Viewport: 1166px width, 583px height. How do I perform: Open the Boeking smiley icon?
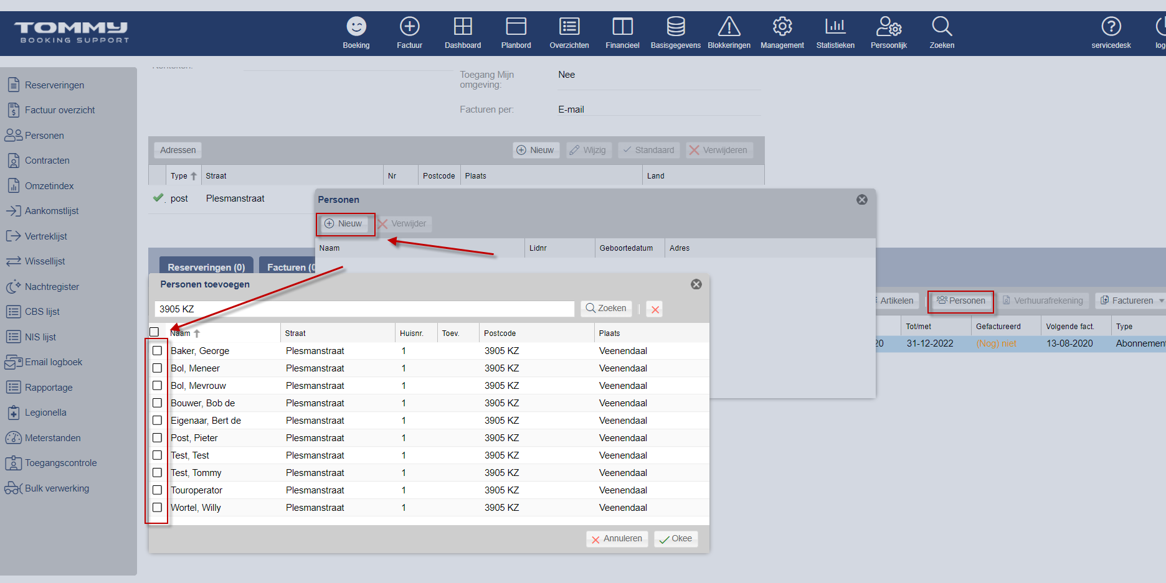(x=356, y=27)
